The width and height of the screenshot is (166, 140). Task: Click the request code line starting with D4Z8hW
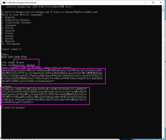pyautogui.click(x=52, y=70)
